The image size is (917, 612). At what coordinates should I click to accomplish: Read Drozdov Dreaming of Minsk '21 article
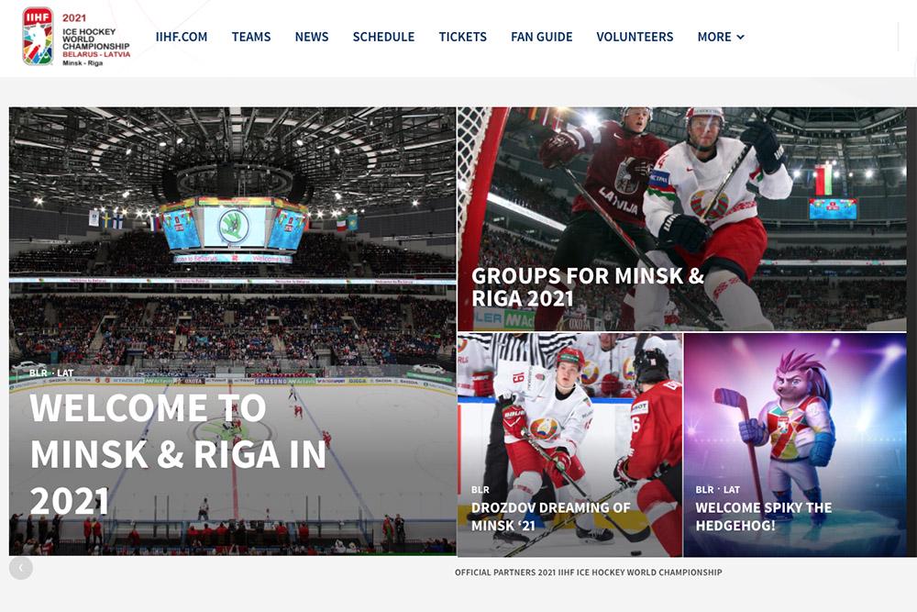pos(551,516)
